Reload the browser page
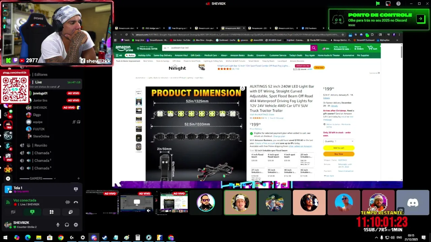Viewport: 431px width, 242px height. point(127,35)
